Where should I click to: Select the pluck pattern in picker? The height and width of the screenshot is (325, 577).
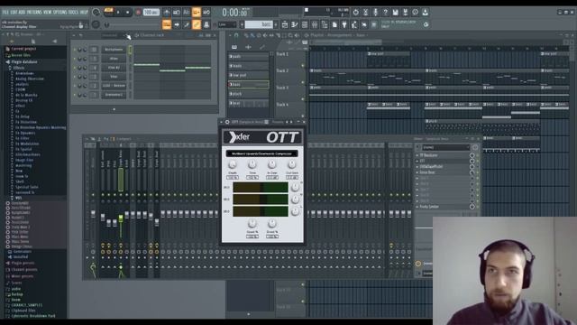[249, 94]
